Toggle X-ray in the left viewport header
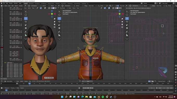Viewport: 177px width, 99px height. click(x=49, y=8)
